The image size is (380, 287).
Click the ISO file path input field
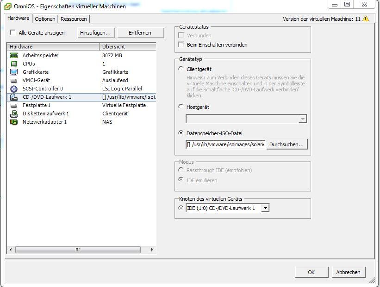(x=225, y=144)
